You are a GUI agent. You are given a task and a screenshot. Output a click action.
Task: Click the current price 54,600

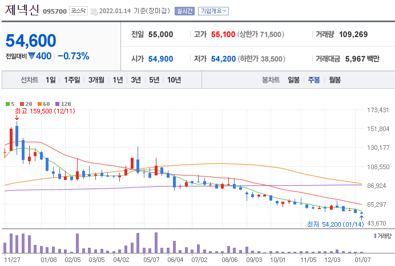[x=31, y=40]
